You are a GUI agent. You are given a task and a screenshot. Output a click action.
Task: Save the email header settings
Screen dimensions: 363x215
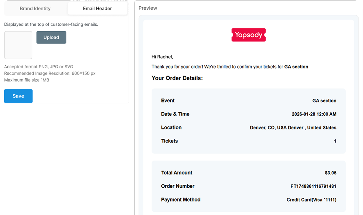click(18, 96)
